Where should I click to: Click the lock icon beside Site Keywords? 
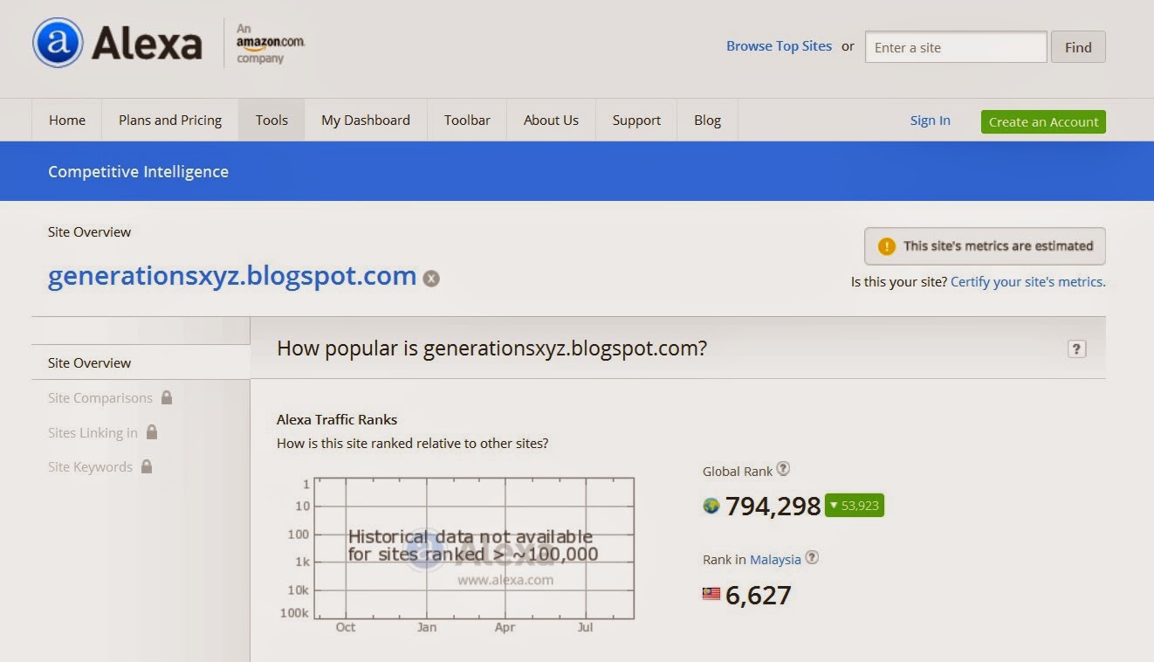pos(147,466)
